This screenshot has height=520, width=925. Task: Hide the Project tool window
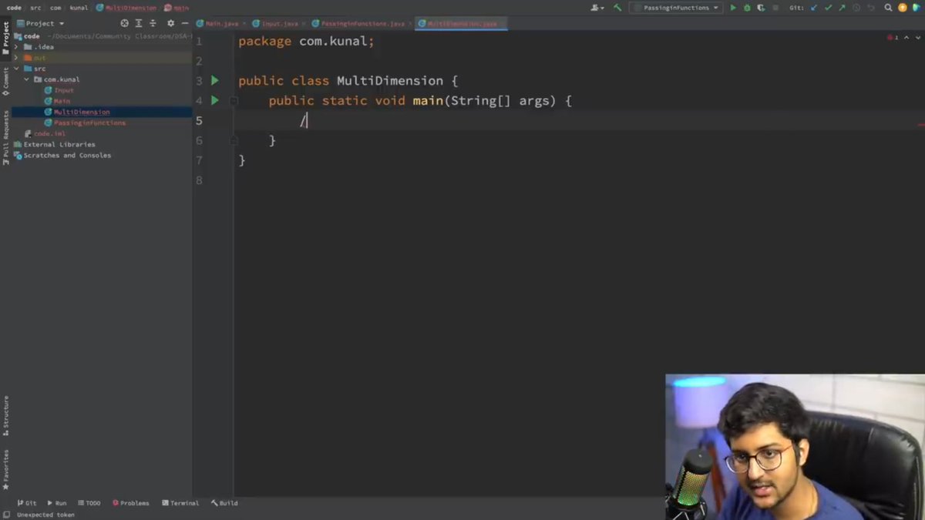click(x=185, y=23)
